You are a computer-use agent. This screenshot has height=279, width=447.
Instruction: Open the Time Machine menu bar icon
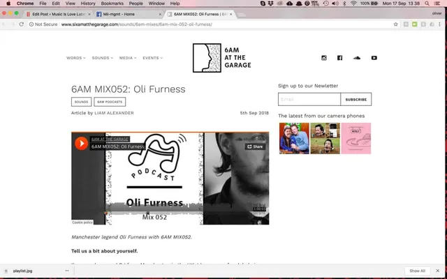326,3
